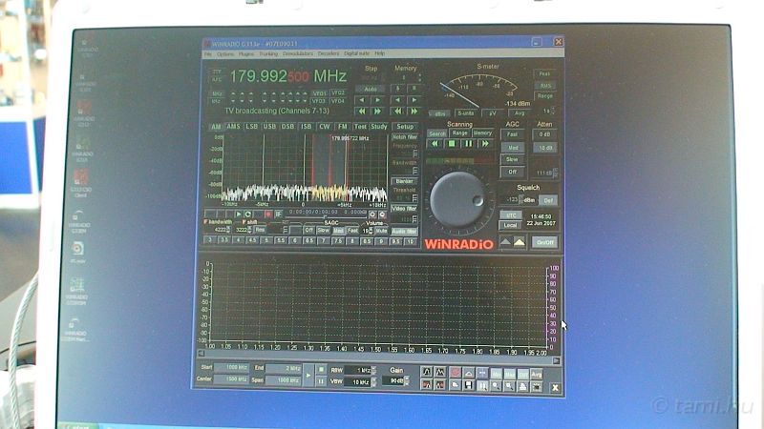Open the Plugins menu
Screen dimensions: 764x429
click(x=245, y=53)
